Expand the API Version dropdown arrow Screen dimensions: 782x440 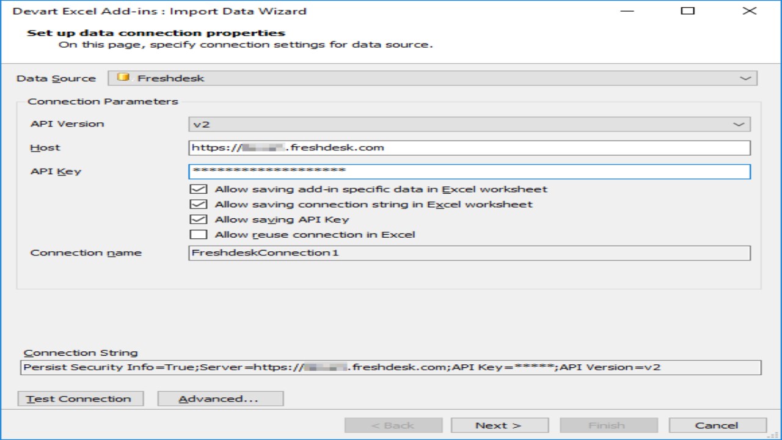click(x=739, y=124)
